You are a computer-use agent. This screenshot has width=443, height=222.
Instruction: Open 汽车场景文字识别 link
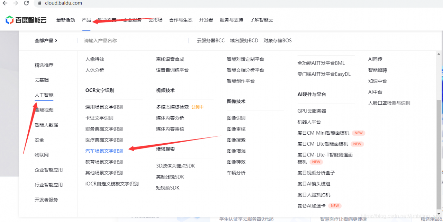click(x=104, y=151)
